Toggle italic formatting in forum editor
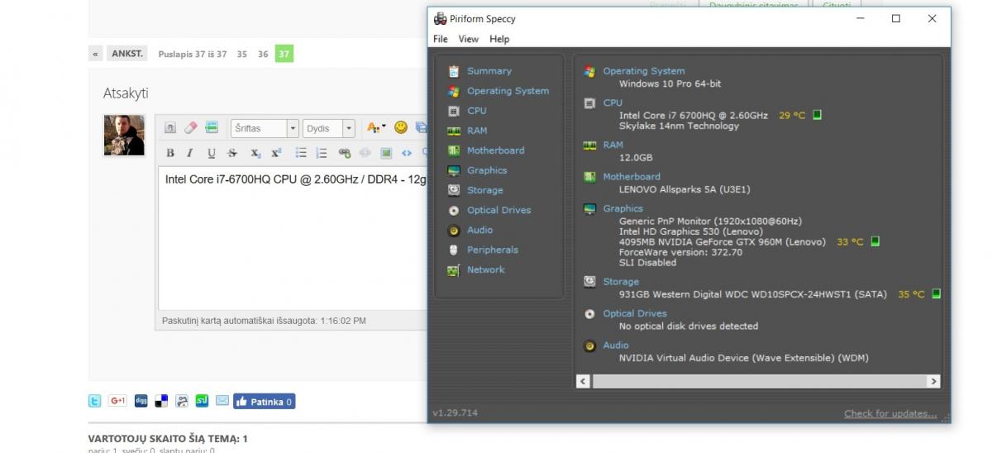Image resolution: width=992 pixels, height=453 pixels. coord(190,153)
